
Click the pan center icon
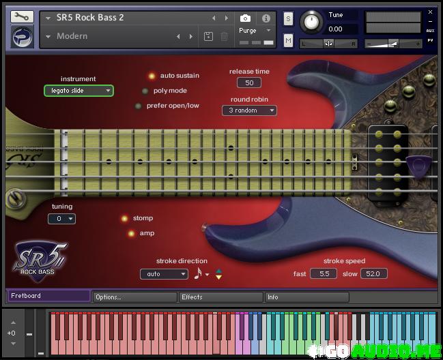pyautogui.click(x=328, y=44)
